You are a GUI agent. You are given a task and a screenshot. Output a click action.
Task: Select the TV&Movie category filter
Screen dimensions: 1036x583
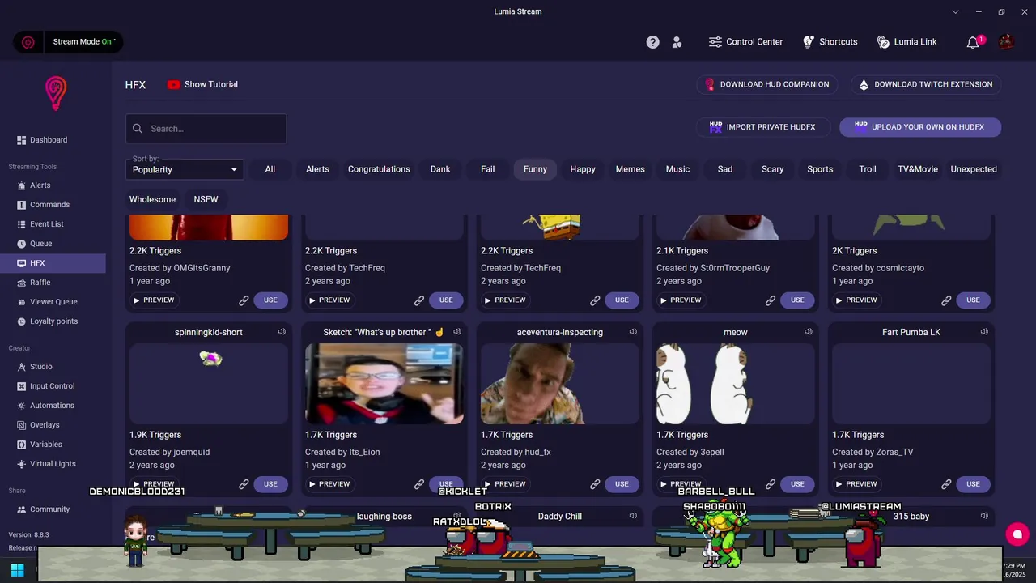click(x=918, y=169)
